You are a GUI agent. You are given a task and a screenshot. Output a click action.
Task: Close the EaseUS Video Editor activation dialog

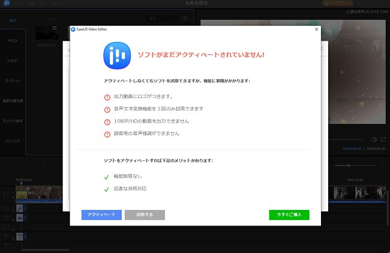coord(316,29)
